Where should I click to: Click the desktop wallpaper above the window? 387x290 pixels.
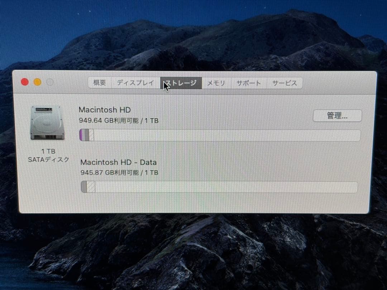[193, 36]
